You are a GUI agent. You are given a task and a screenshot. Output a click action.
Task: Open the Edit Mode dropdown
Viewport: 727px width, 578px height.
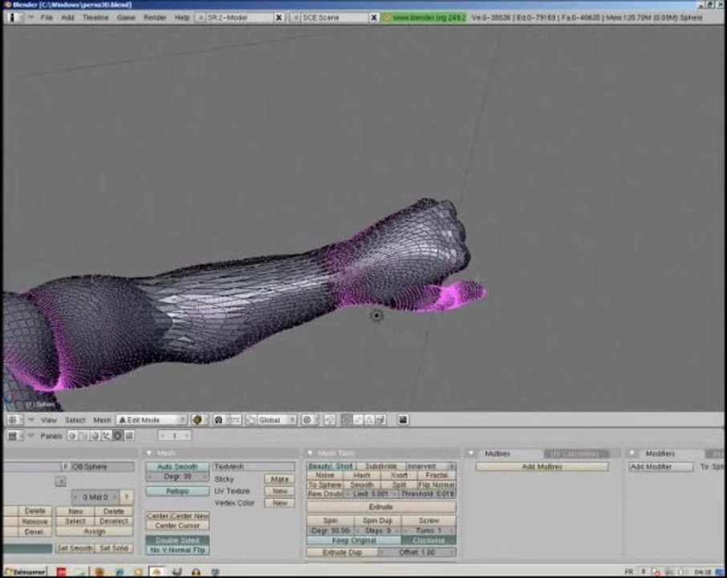tap(152, 420)
